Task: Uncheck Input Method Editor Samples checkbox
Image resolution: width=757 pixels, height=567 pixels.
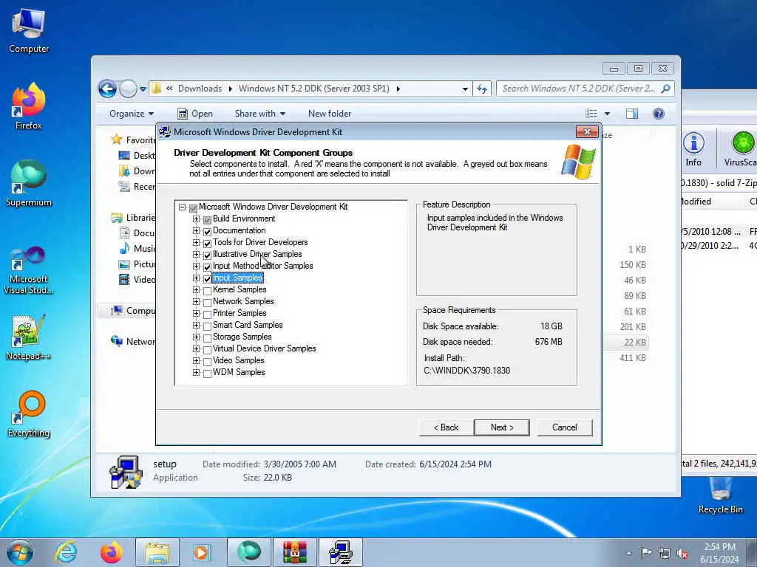Action: 207,267
